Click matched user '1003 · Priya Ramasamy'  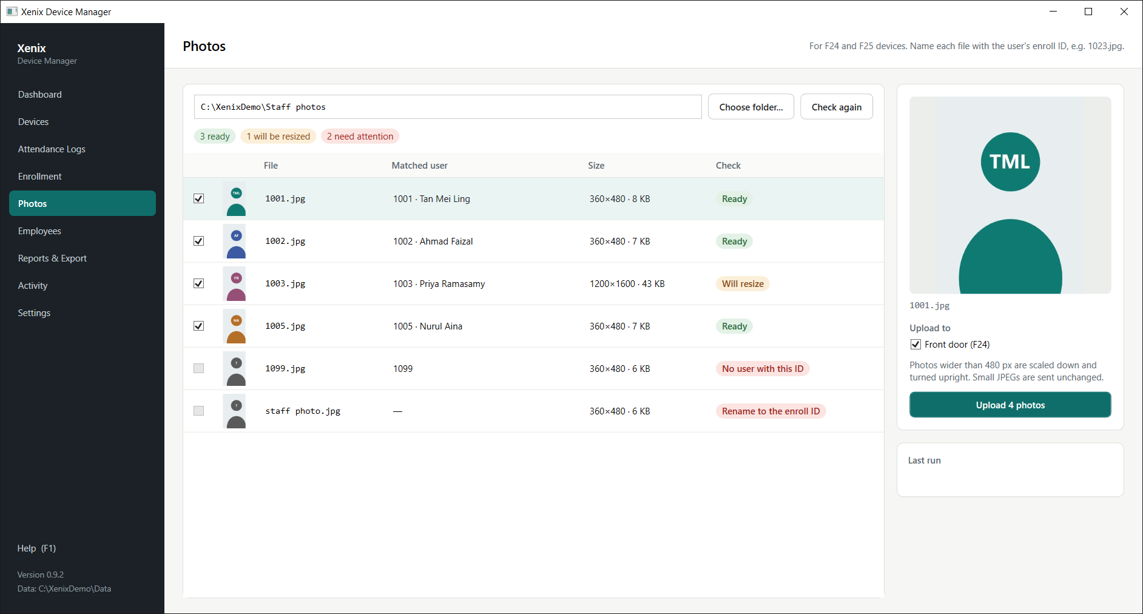(x=439, y=284)
